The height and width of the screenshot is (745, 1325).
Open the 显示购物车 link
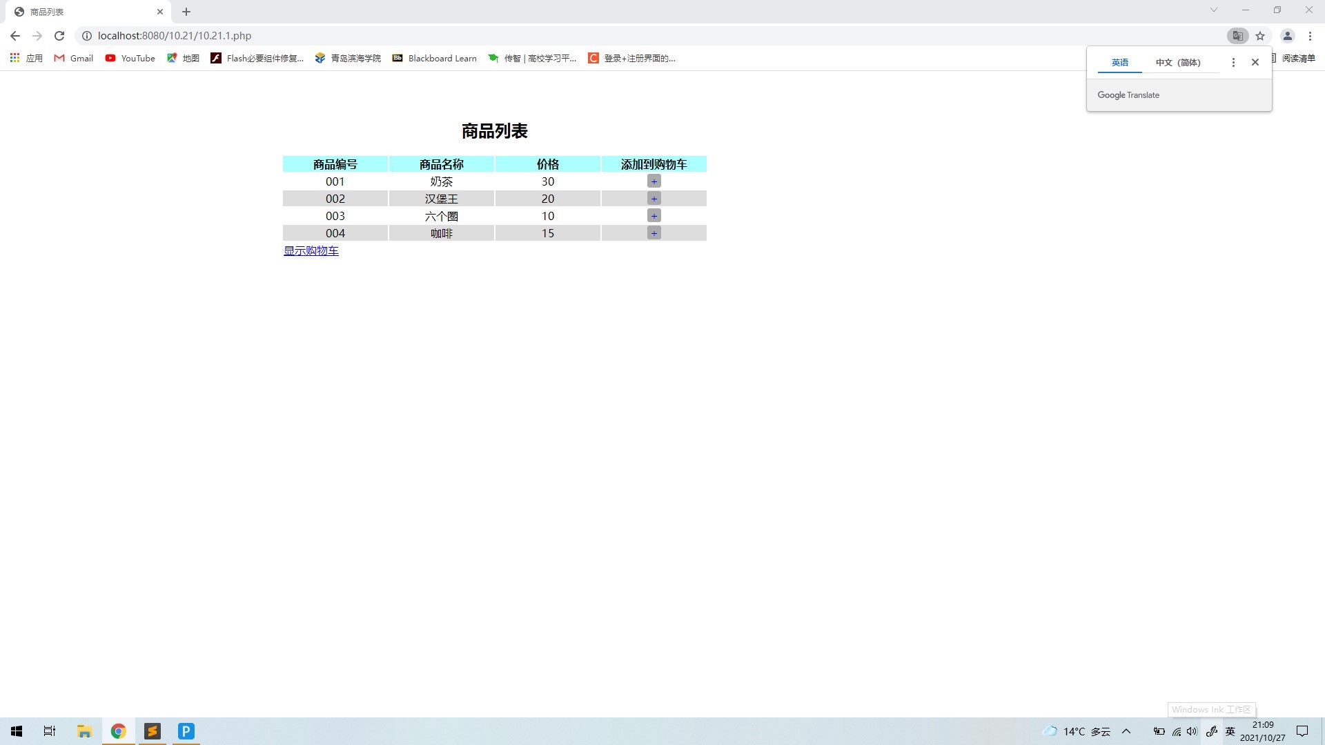(x=311, y=251)
